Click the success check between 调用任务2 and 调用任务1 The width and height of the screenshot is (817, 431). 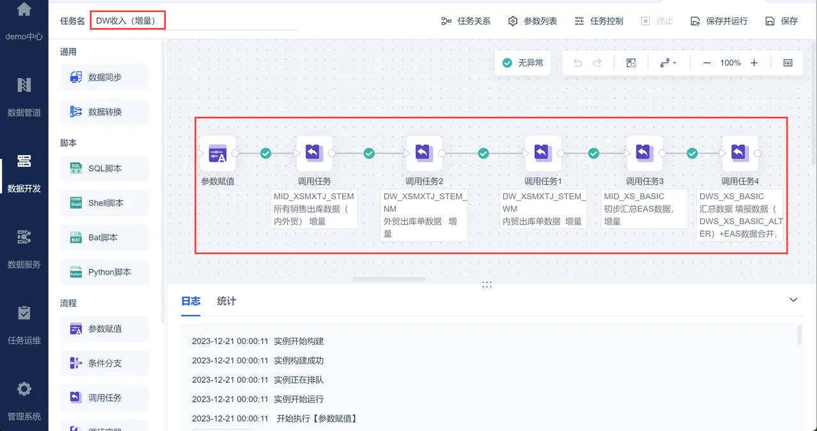click(483, 153)
